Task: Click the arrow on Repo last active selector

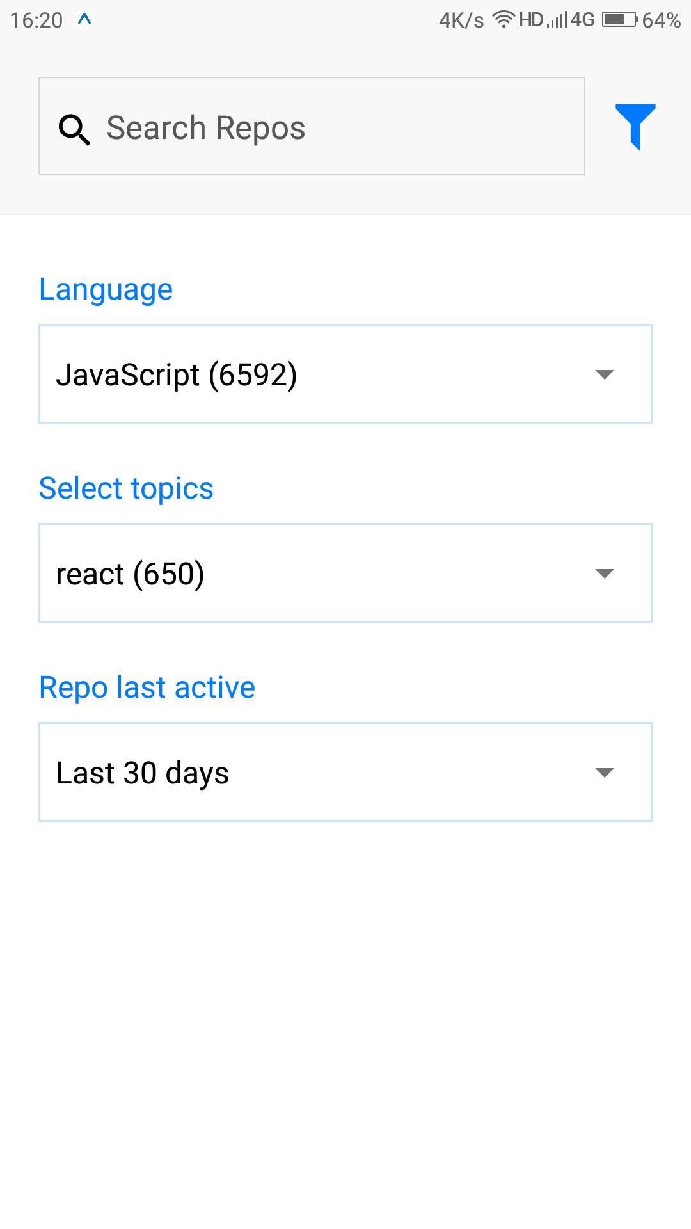Action: [604, 773]
